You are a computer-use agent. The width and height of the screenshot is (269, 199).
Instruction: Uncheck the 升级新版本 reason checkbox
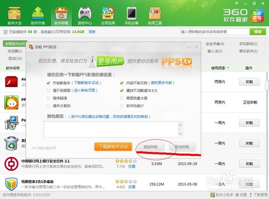(x=48, y=83)
